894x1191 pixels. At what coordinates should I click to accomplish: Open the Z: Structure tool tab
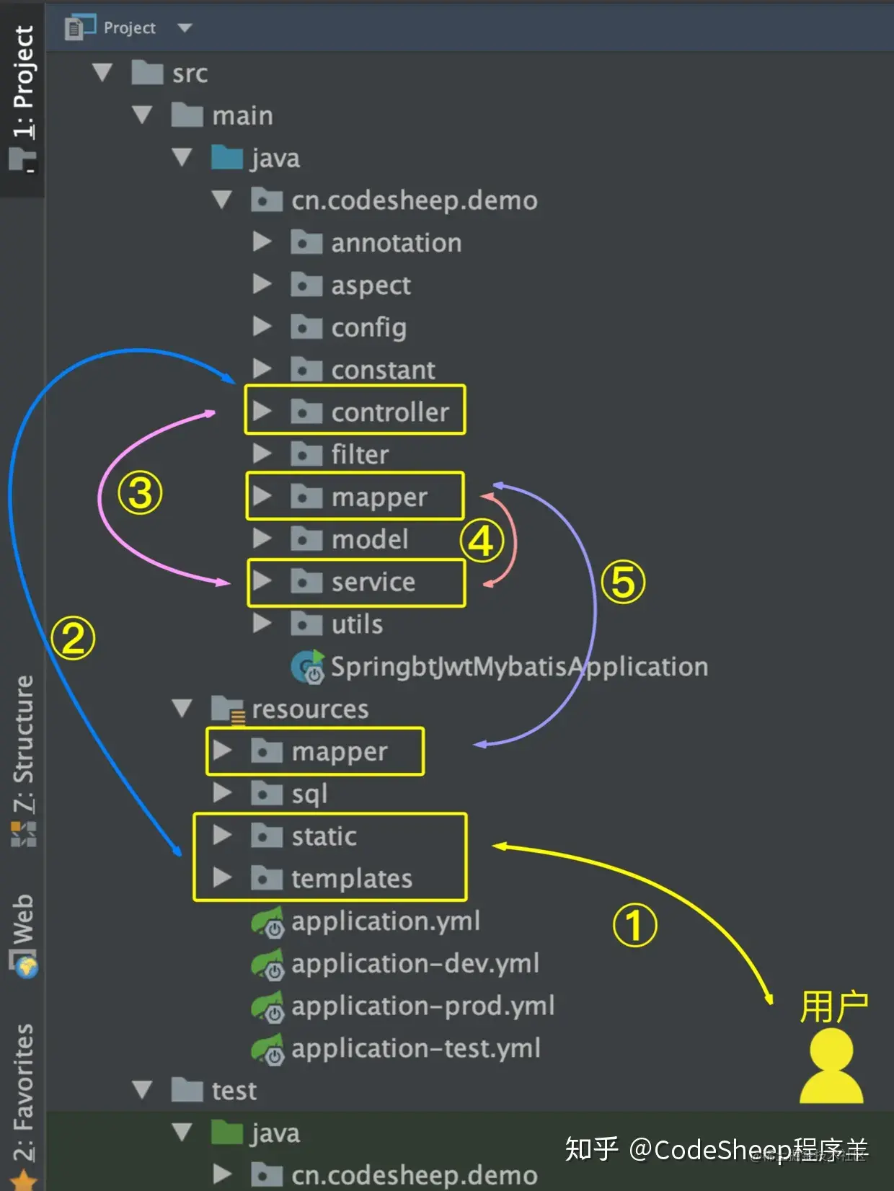[24, 761]
